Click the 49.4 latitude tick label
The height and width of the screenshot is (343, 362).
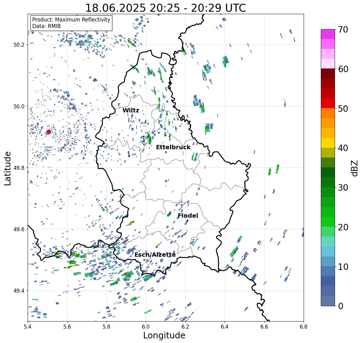click(x=19, y=291)
